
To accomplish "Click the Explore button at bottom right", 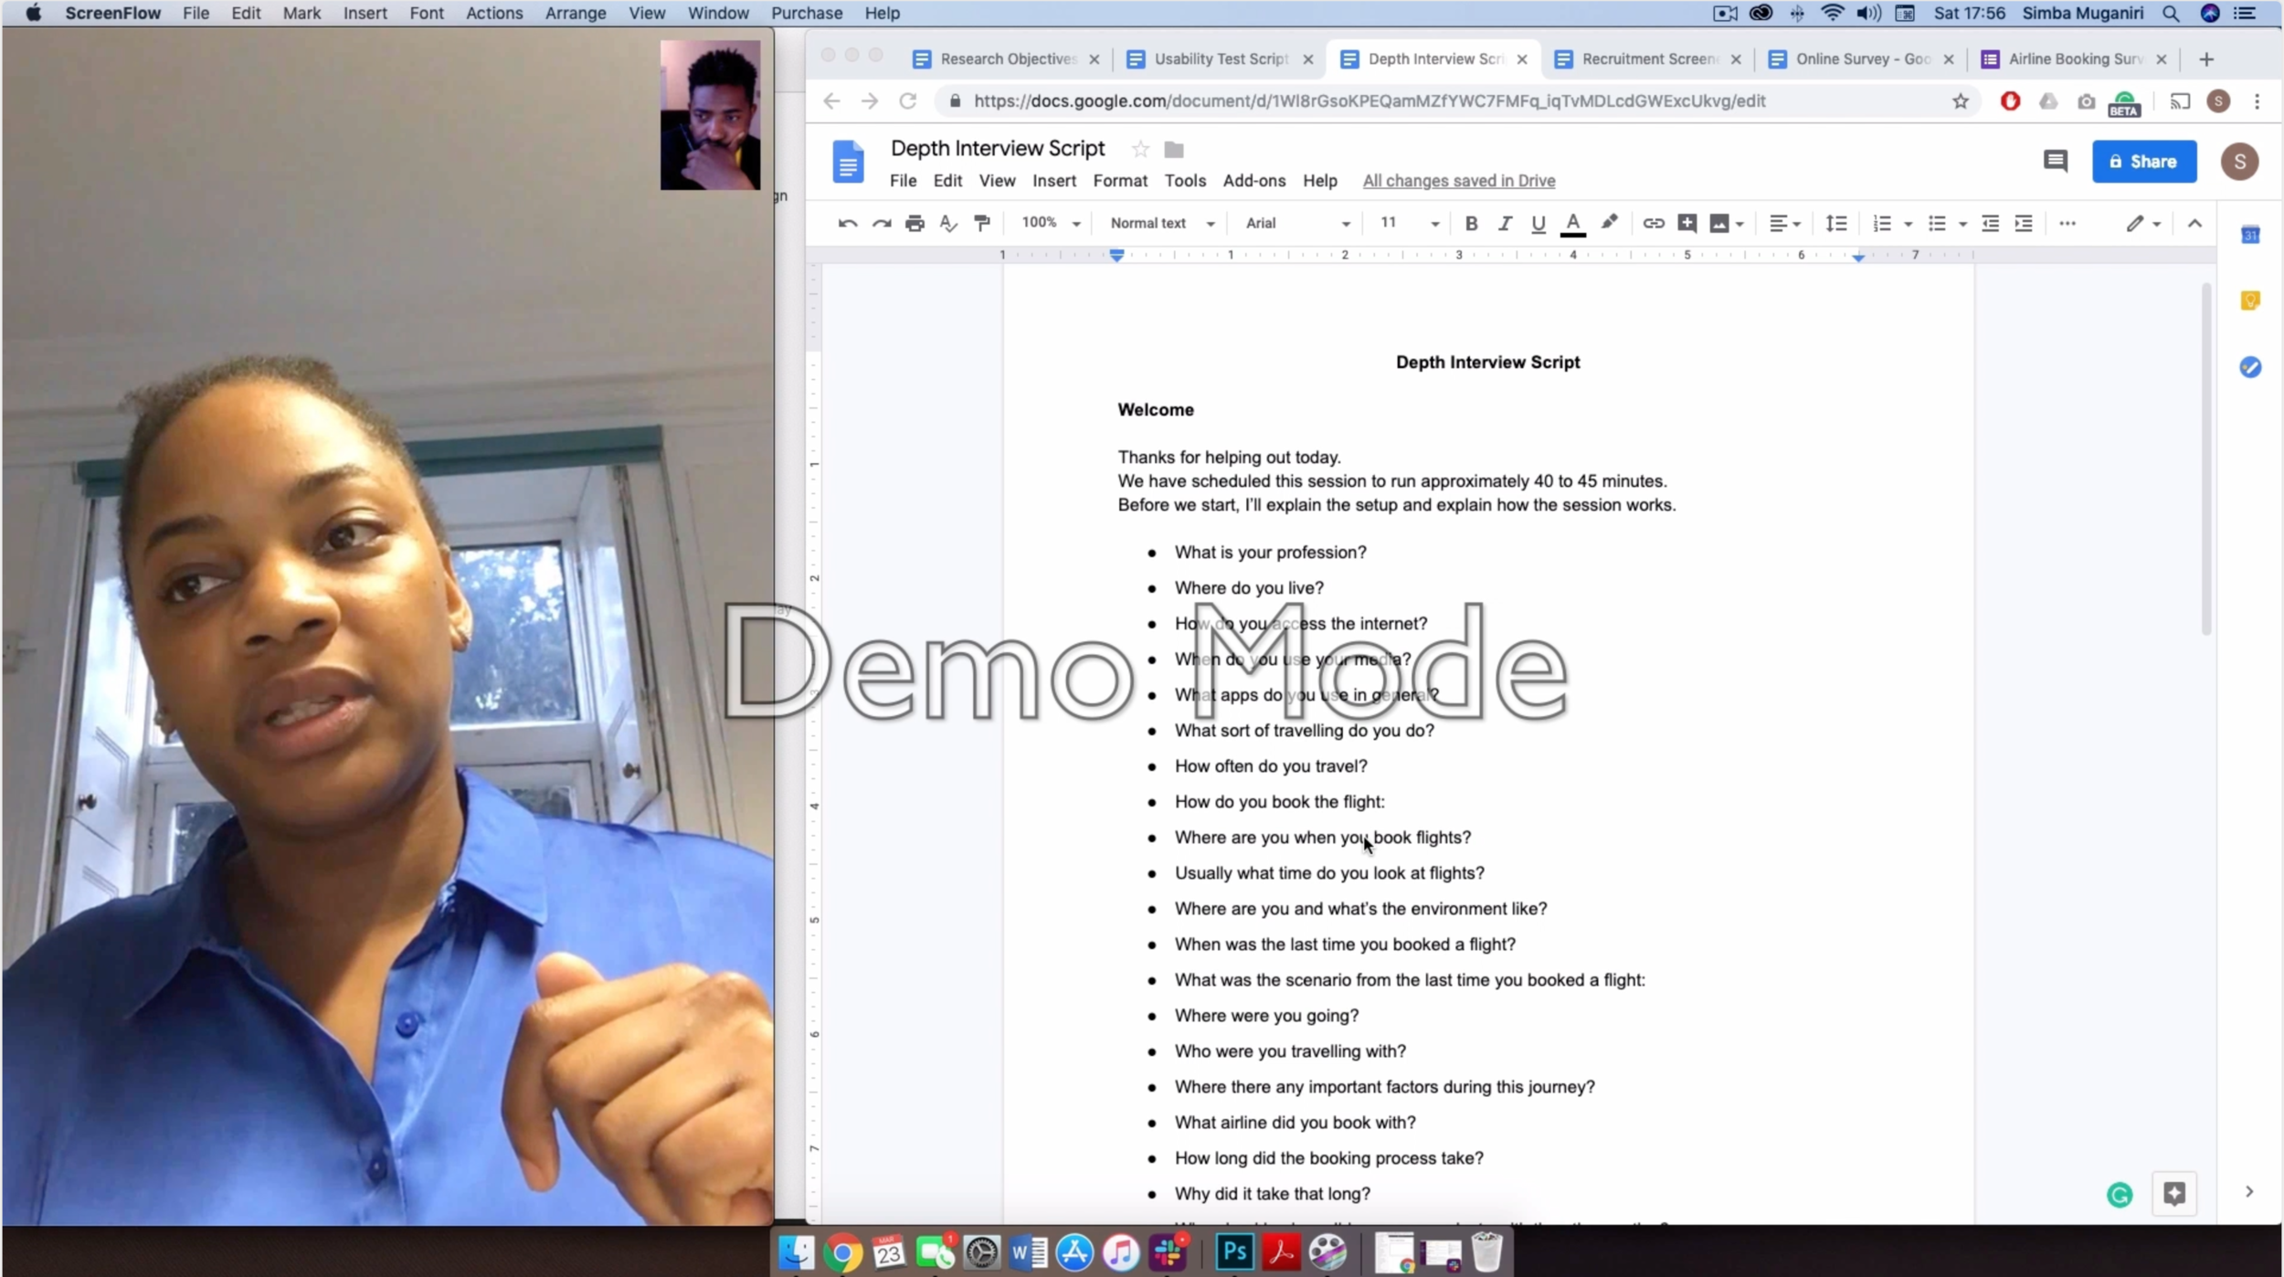I will click(x=2174, y=1193).
